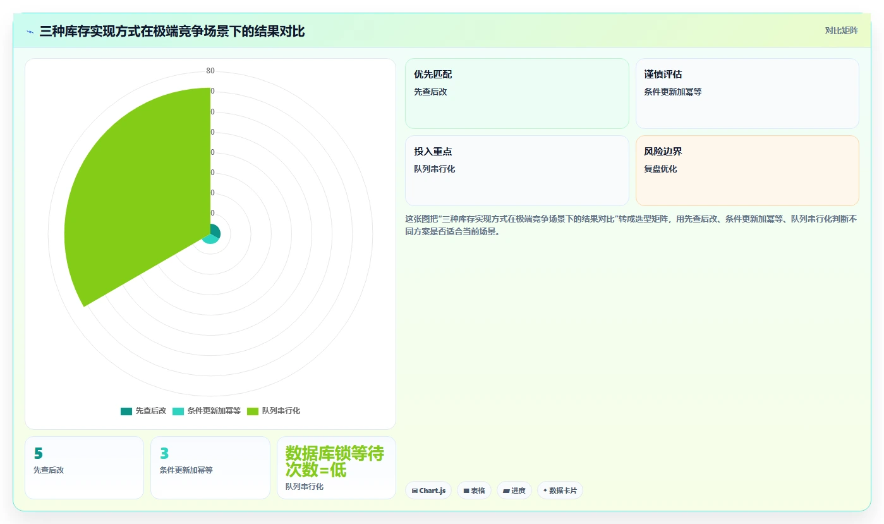The width and height of the screenshot is (884, 524).
Task: Click the description paragraph starting 这张图把
Action: [631, 225]
